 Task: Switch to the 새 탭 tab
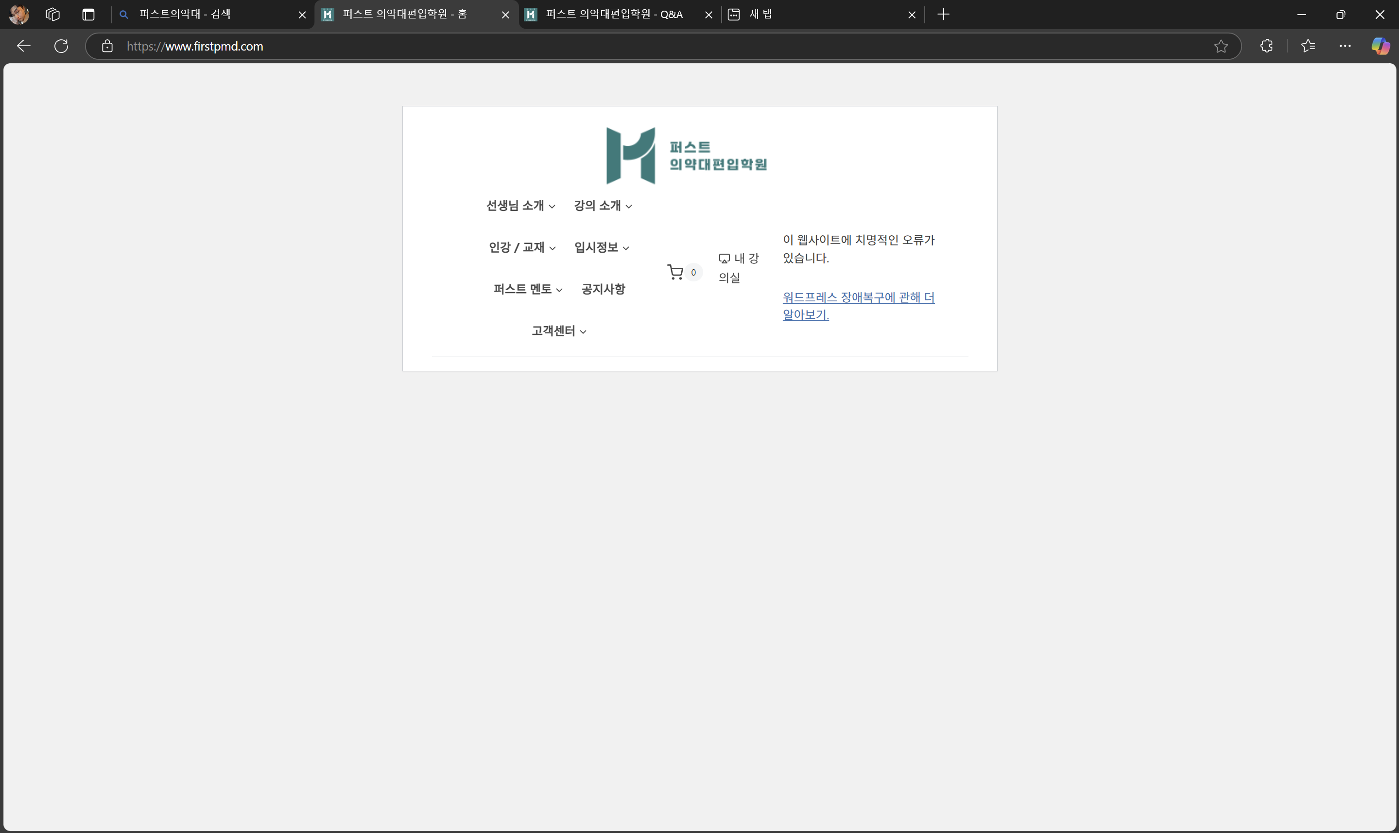click(822, 15)
